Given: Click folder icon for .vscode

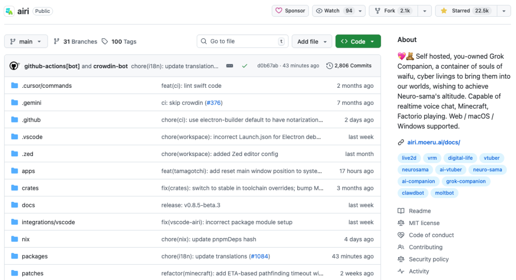Looking at the screenshot, I should pos(14,136).
